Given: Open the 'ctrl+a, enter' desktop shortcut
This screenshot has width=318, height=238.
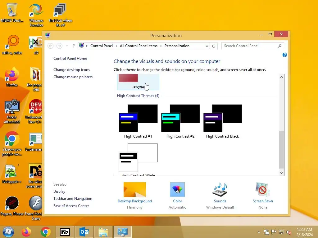Looking at the screenshot, I should click(x=12, y=45).
